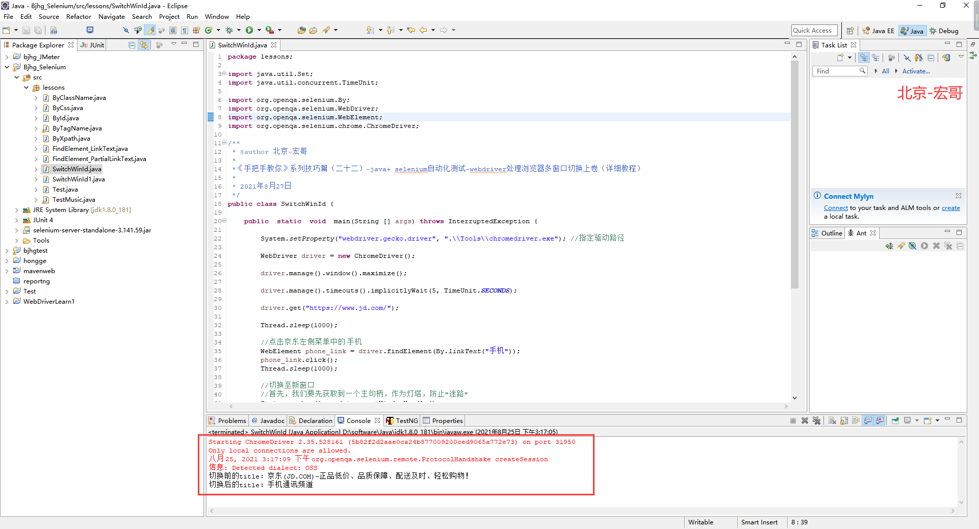The width and height of the screenshot is (979, 529).
Task: Select SwitchWinId1.java in tree
Action: pos(79,179)
